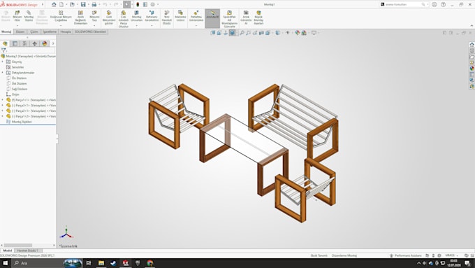475x268 pixels.
Task: Click the Referans Geometrisi tool
Action: [152, 16]
